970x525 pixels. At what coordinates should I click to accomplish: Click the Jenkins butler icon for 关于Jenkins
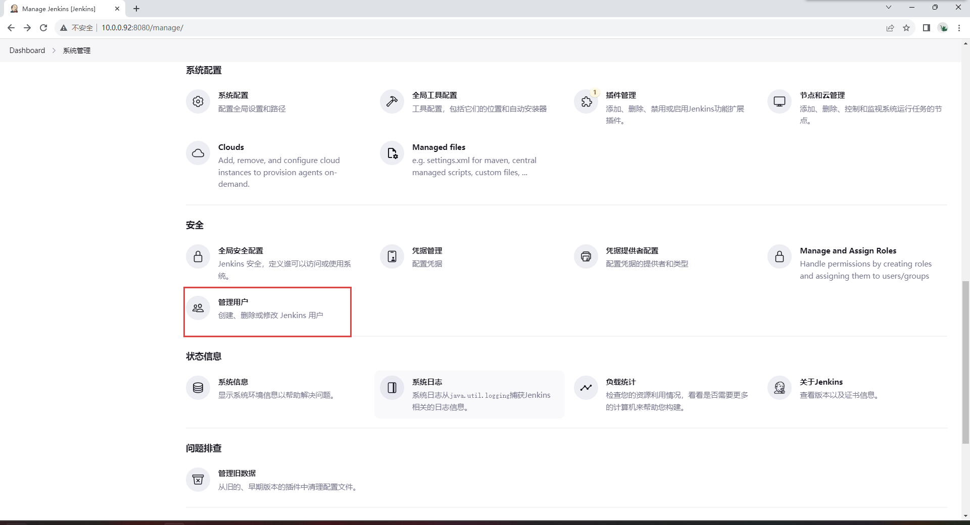point(780,388)
